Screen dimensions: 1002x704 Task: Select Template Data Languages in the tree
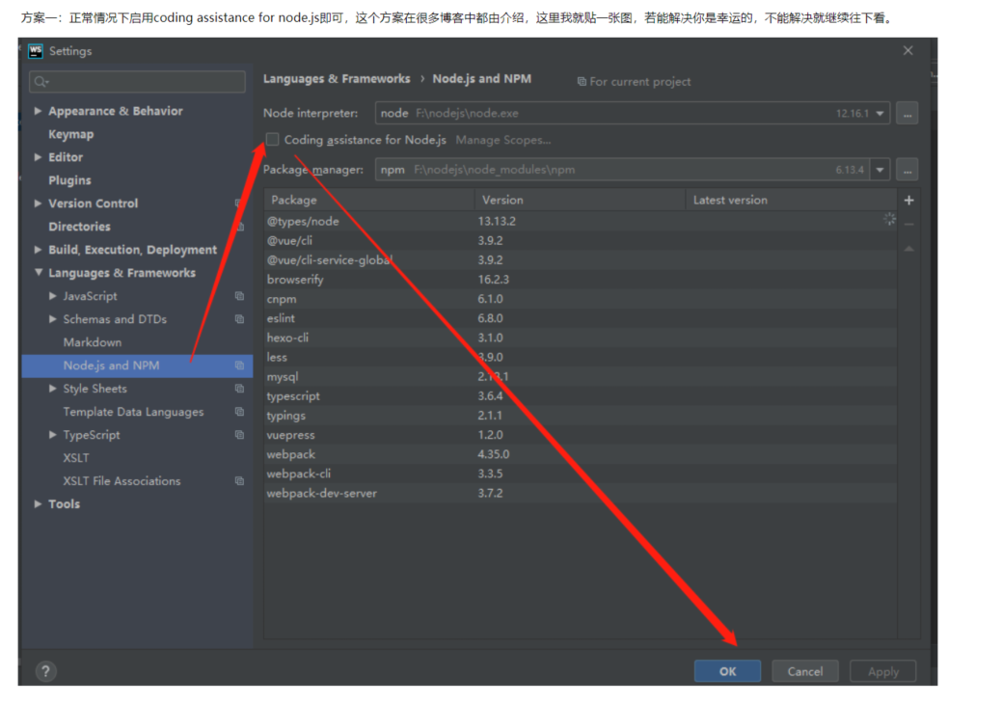[x=133, y=412]
